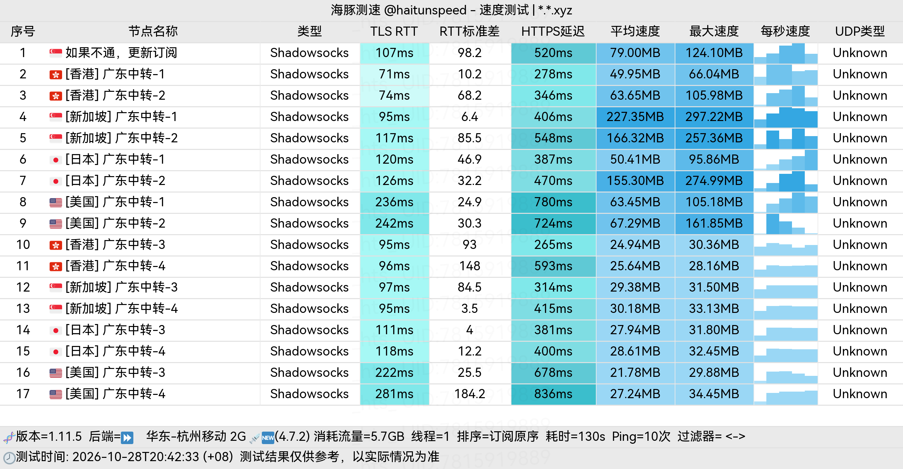The image size is (903, 469).
Task: Click the fast-forward backend icon after 后端=
Action: (x=127, y=438)
